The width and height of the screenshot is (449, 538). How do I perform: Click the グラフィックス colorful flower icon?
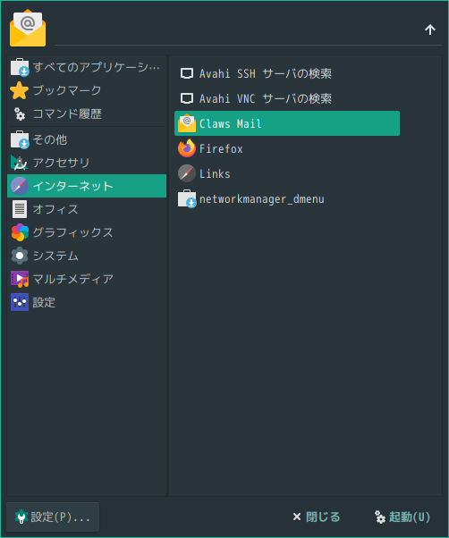click(x=20, y=232)
